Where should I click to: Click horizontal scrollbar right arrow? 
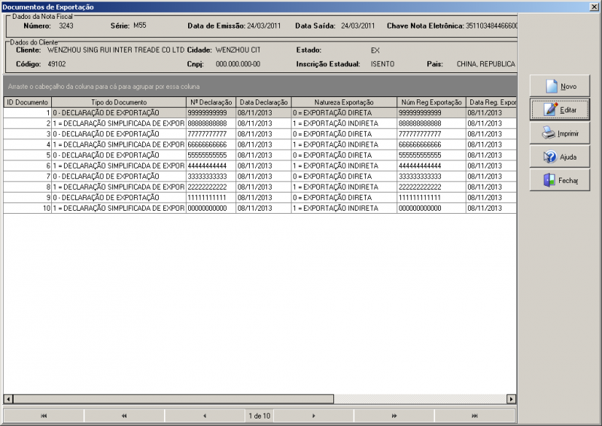coord(511,399)
